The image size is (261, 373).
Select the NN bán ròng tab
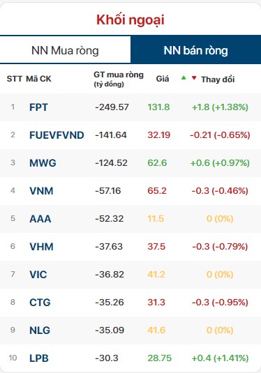click(x=195, y=50)
